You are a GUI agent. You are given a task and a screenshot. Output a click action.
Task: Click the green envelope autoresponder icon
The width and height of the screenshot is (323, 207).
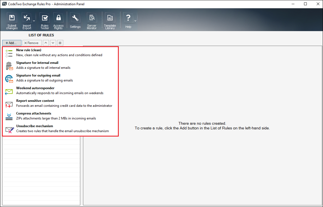click(9, 92)
